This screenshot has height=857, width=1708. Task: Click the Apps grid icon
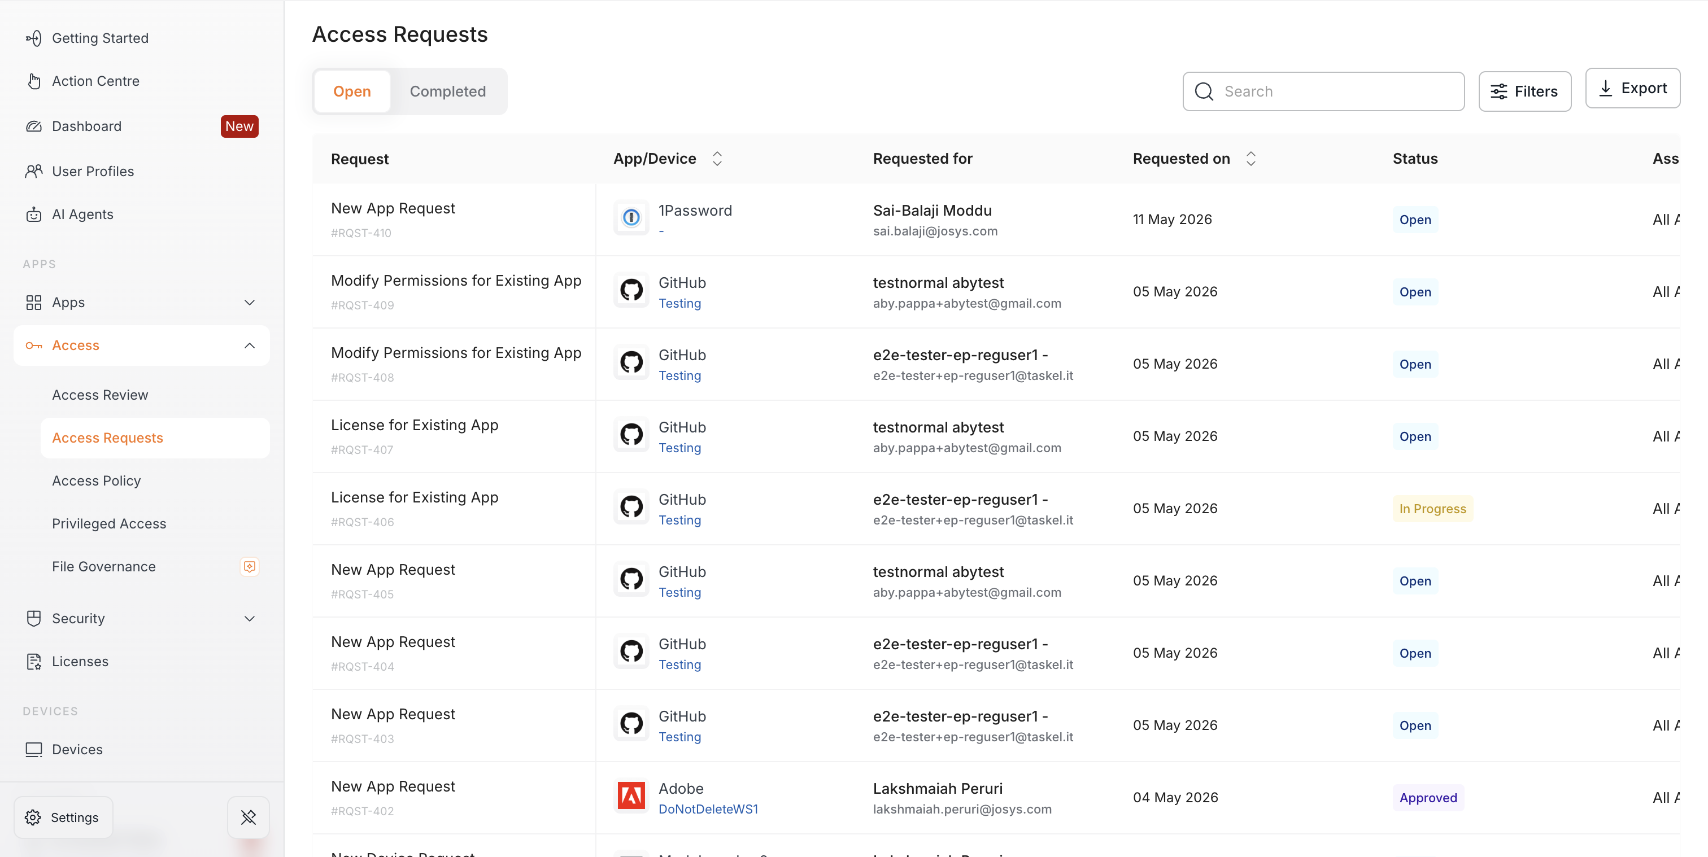click(34, 302)
